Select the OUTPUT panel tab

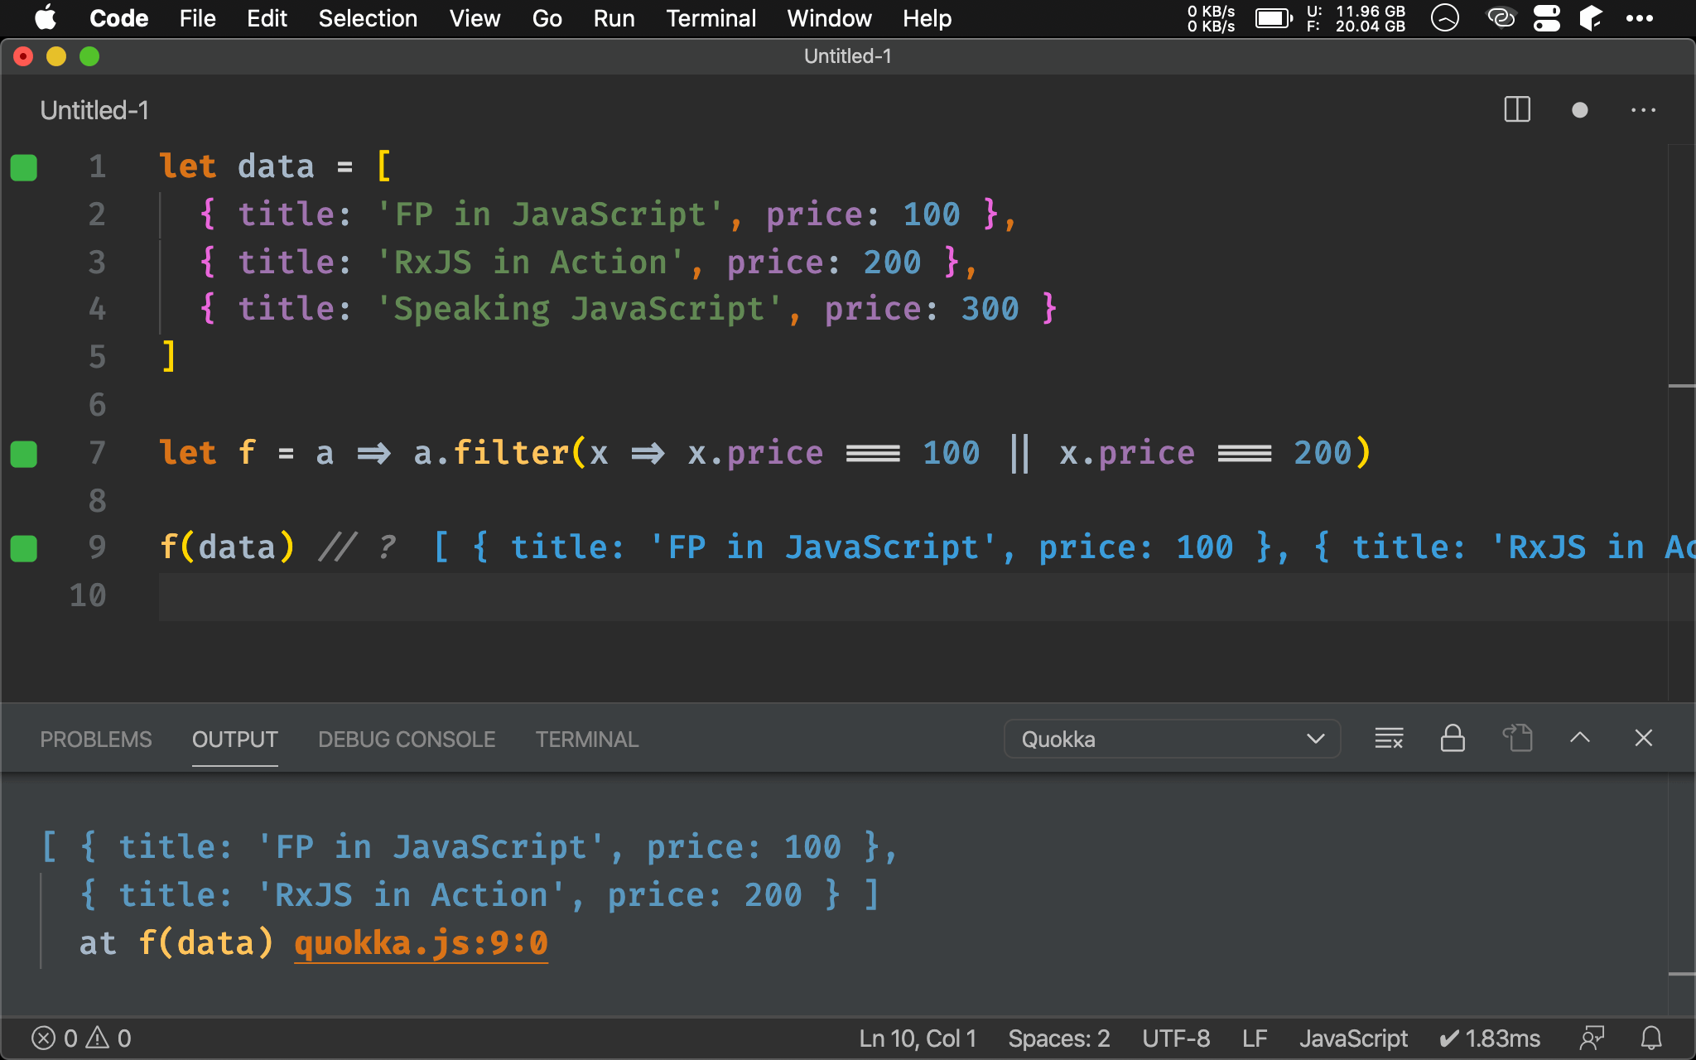pos(235,740)
